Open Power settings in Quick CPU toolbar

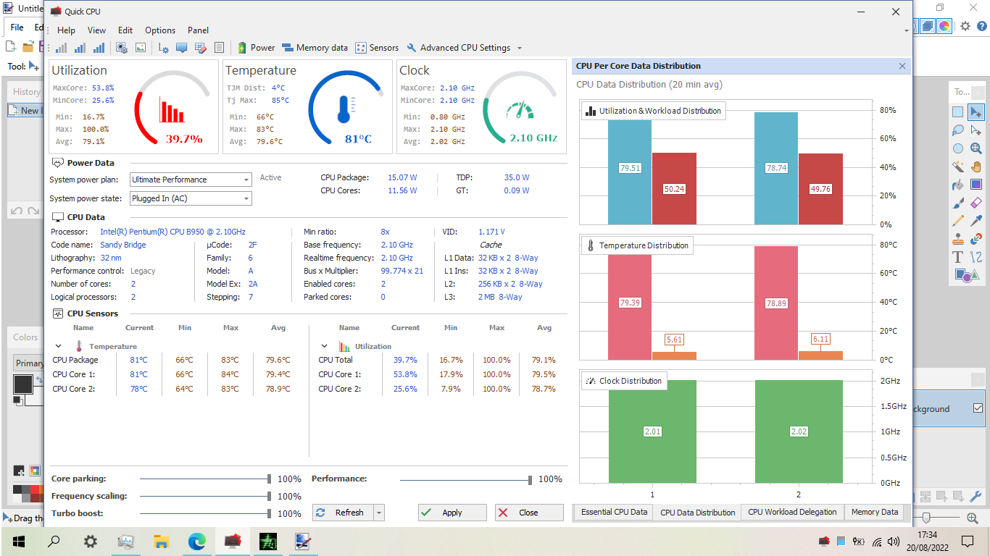tap(256, 48)
